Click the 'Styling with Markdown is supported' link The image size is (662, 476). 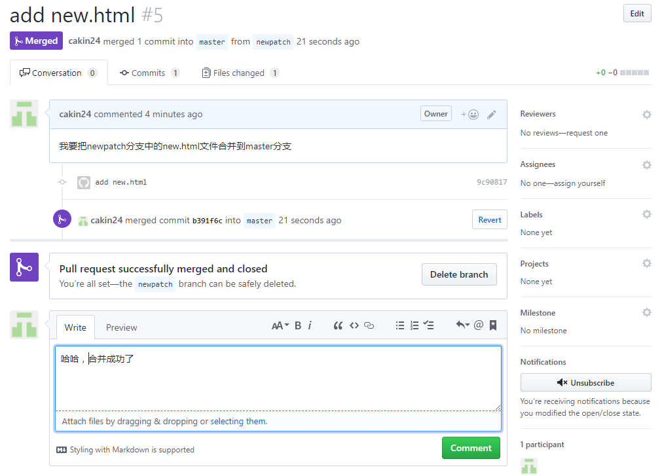click(132, 450)
